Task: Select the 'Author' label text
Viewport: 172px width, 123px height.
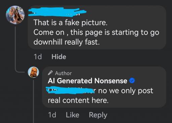Action: (63, 73)
